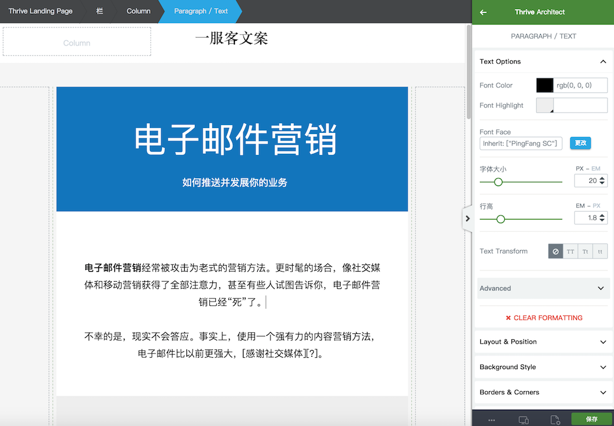Switch font size unit to EM
Viewport: 614px width, 426px height.
click(596, 169)
